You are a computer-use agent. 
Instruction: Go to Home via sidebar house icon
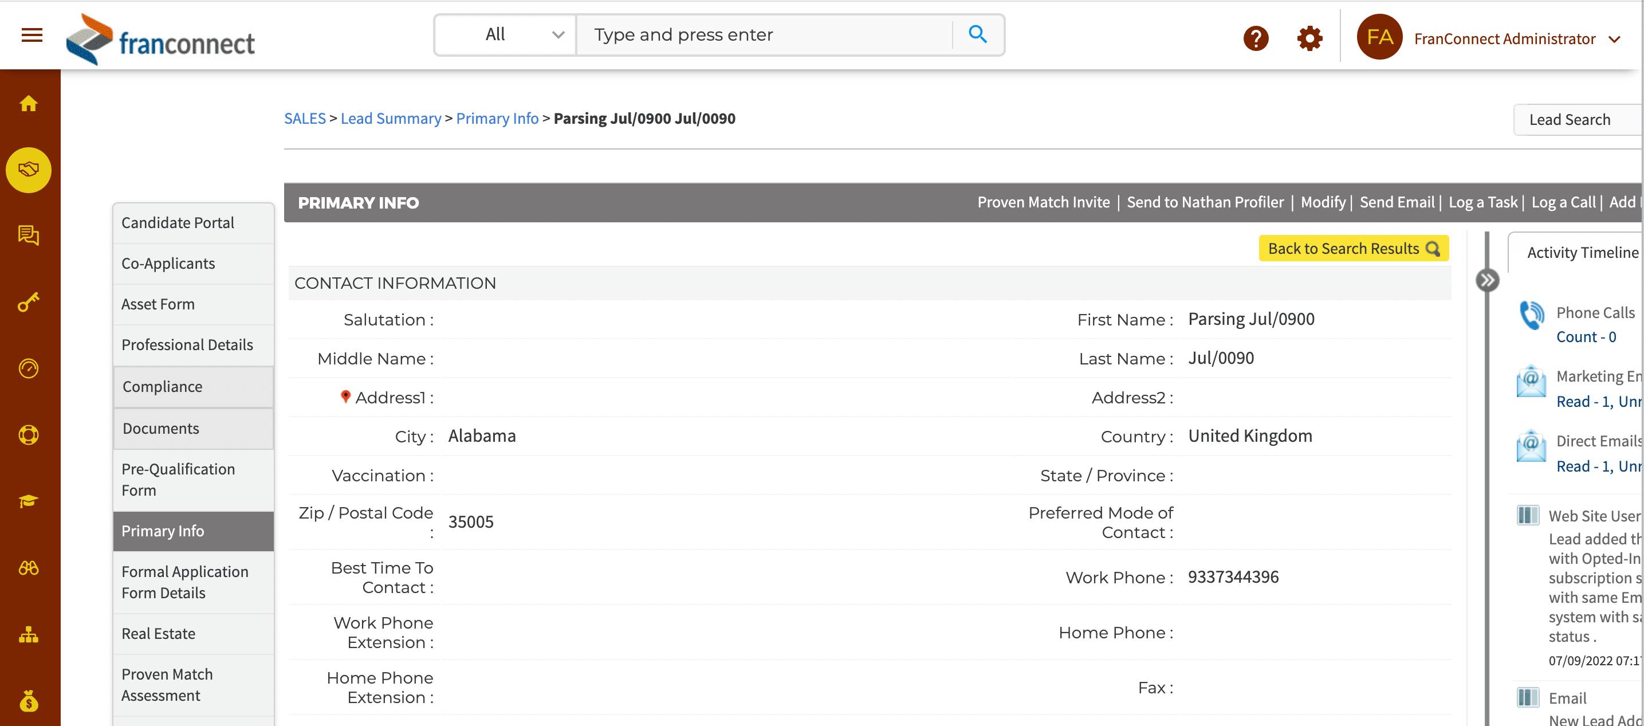pos(29,104)
